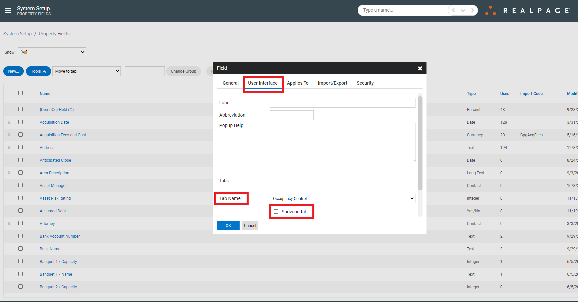Open the Acquisition Fees and Cost link

pyautogui.click(x=63, y=135)
